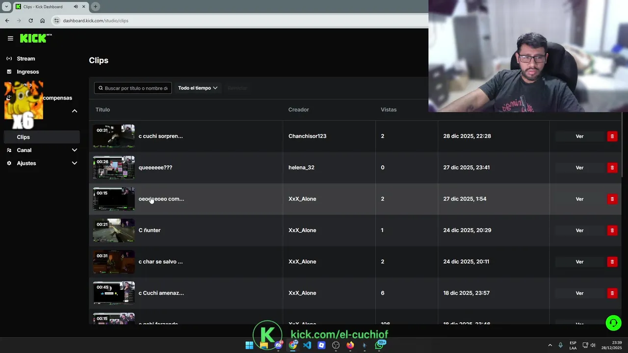The height and width of the screenshot is (353, 628).
Task: Open Discord from the taskbar
Action: click(x=278, y=345)
